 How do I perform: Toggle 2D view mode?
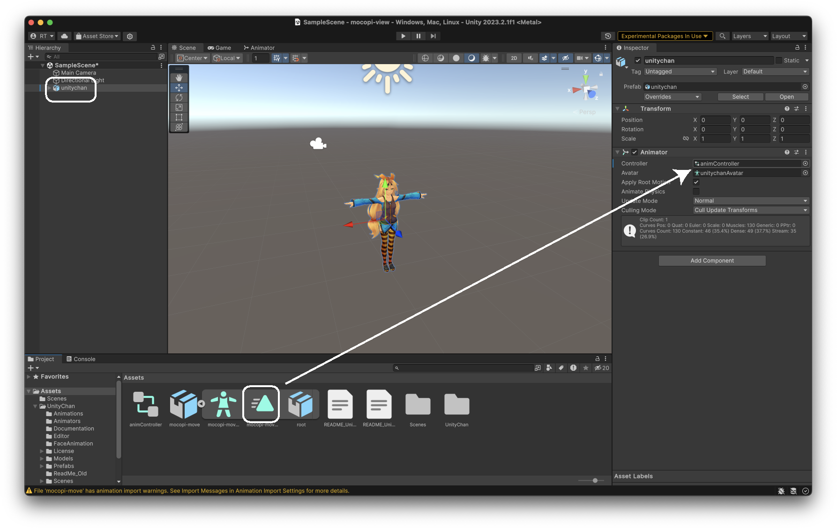(514, 58)
